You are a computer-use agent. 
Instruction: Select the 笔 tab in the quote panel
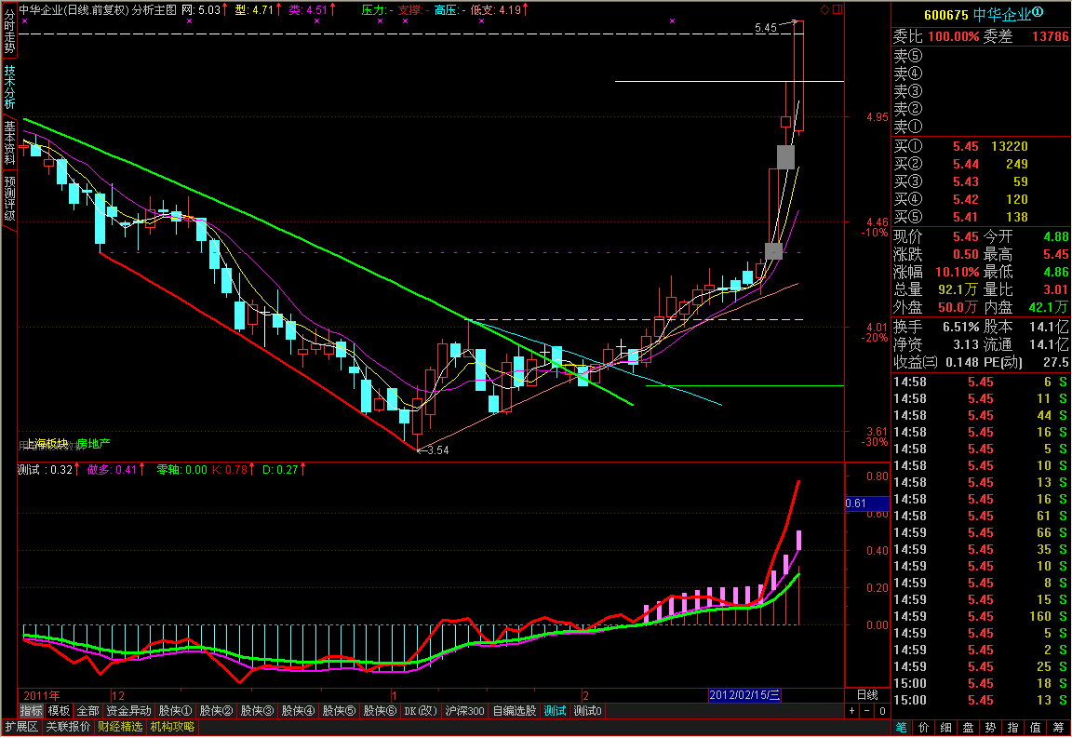902,728
